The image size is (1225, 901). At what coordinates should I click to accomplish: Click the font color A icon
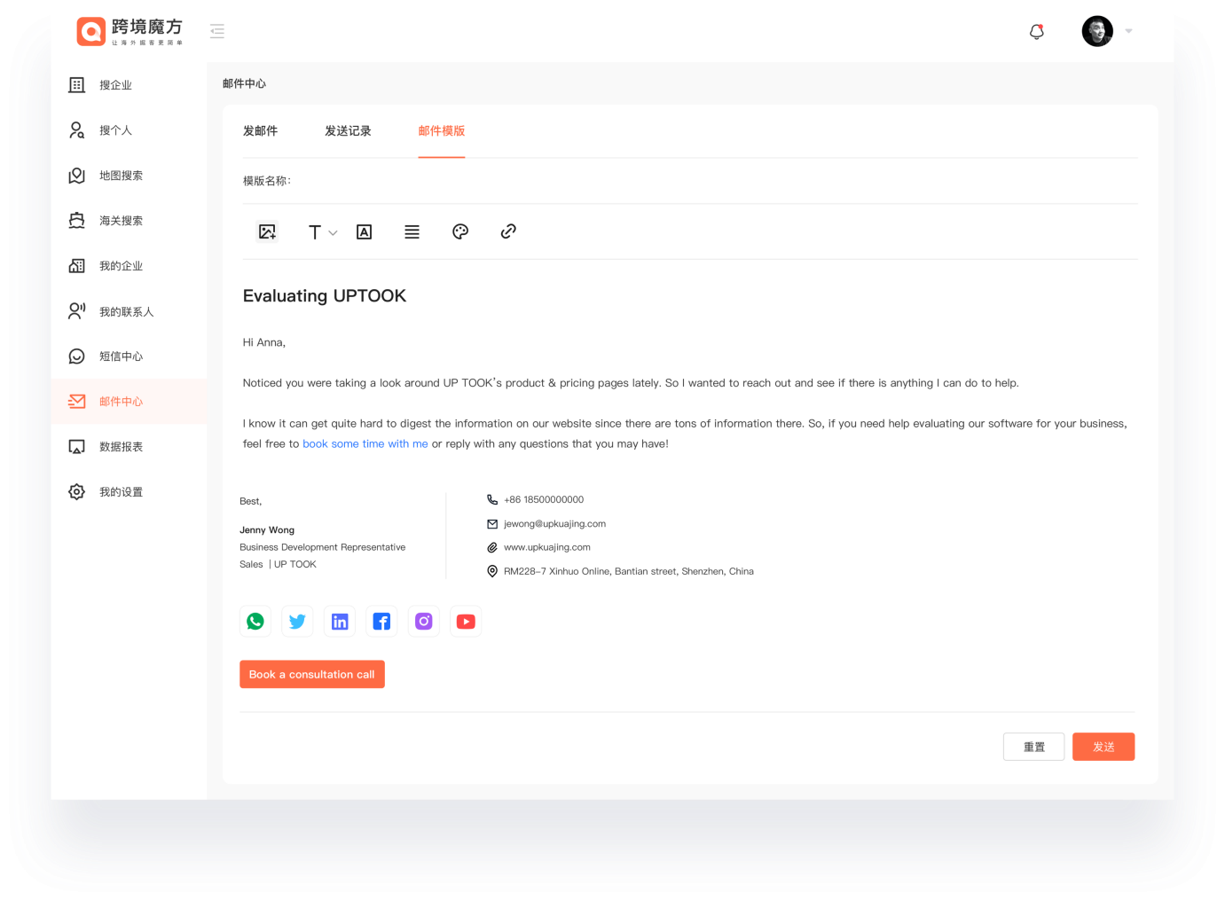pyautogui.click(x=364, y=232)
